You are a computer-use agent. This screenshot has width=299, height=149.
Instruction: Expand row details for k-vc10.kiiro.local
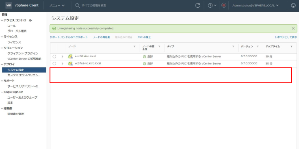pyautogui.click(x=62, y=56)
